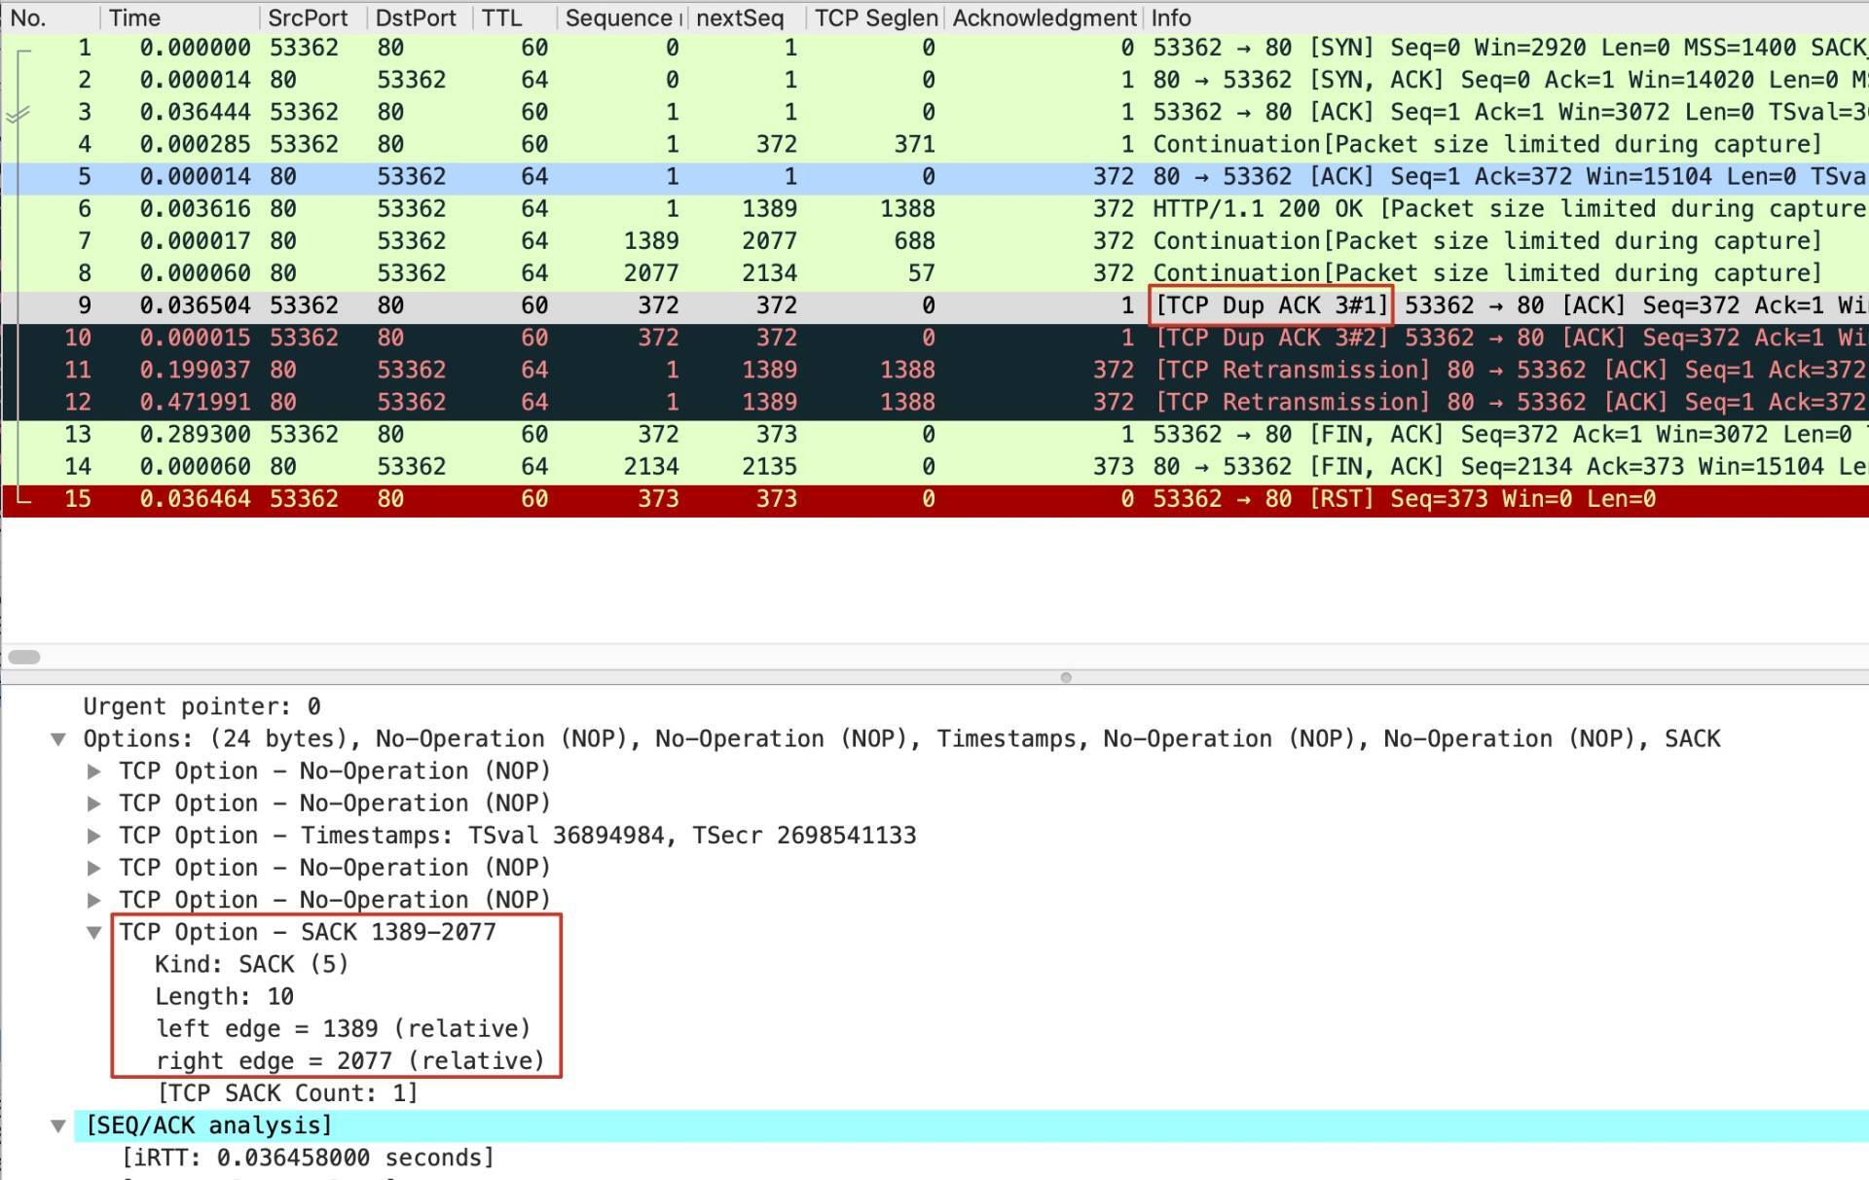Image resolution: width=1869 pixels, height=1180 pixels.
Task: Select the iRTT 0.036458000 seconds line
Action: point(308,1158)
